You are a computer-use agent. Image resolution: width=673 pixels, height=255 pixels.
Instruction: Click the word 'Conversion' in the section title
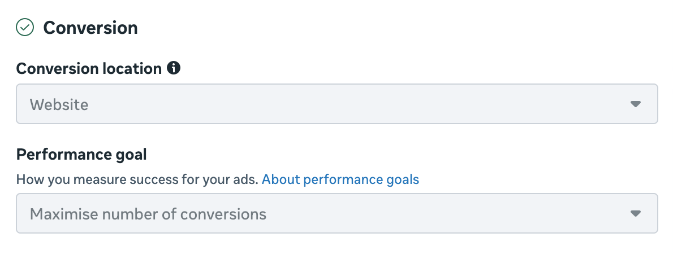[x=90, y=28]
